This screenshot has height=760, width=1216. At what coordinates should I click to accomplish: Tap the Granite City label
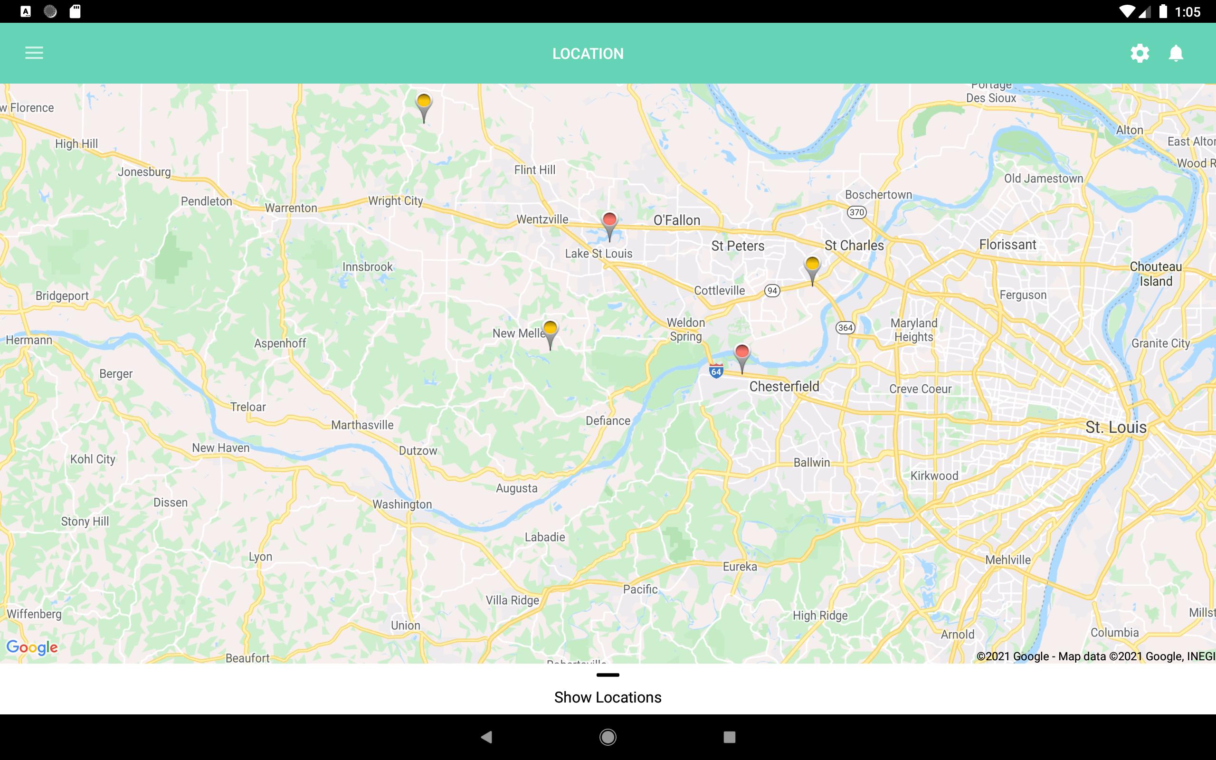coord(1161,343)
